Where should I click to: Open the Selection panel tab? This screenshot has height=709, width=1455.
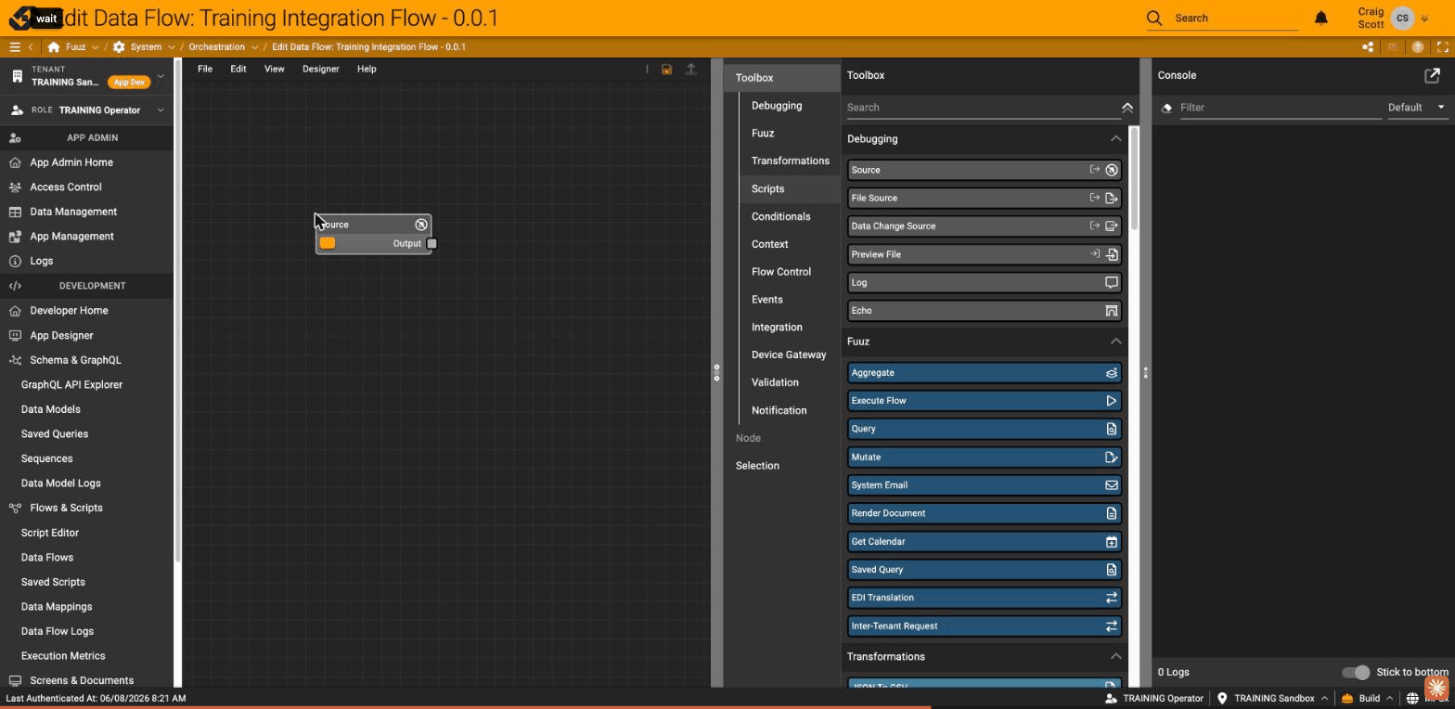pyautogui.click(x=757, y=466)
